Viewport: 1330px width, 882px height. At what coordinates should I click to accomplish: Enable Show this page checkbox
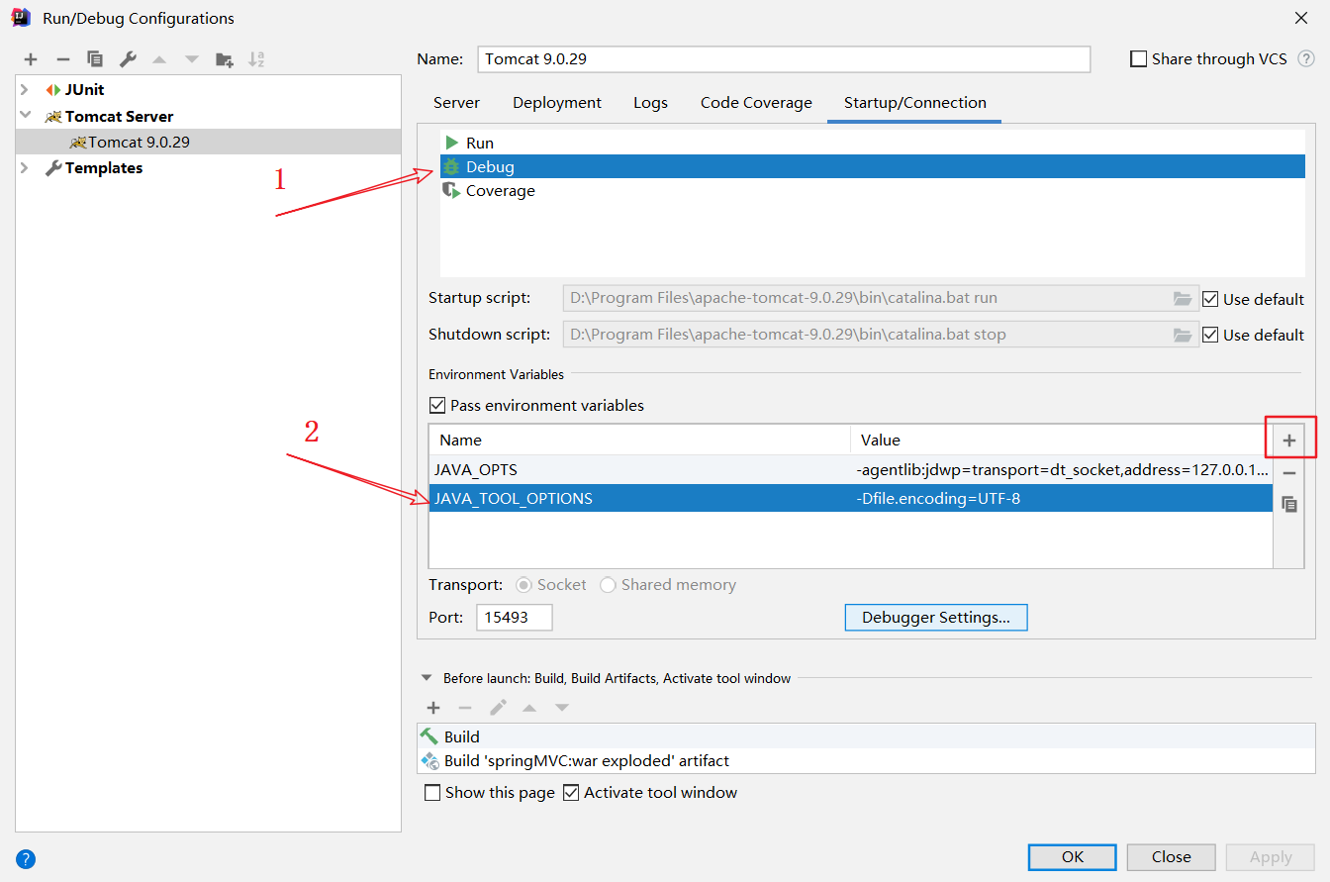[x=432, y=793]
